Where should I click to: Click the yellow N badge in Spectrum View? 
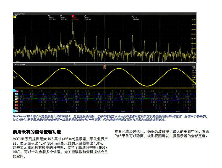coord(14,17)
